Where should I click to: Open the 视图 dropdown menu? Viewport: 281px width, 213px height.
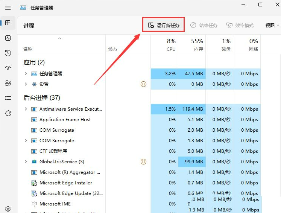coord(272,25)
